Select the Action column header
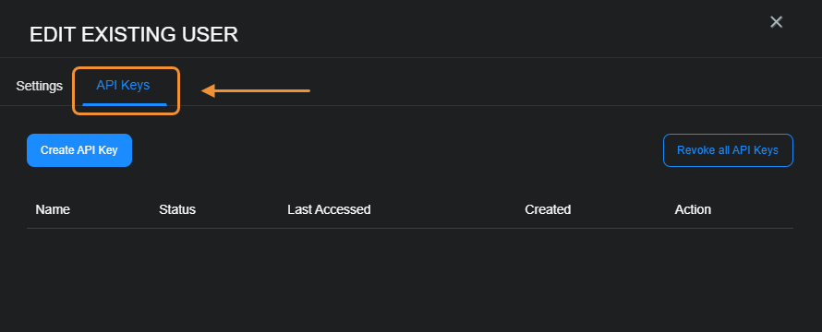The image size is (822, 332). click(x=693, y=209)
